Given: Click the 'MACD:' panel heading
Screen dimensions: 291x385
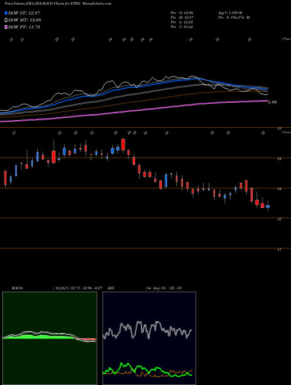Looking at the screenshot, I should (17, 288).
